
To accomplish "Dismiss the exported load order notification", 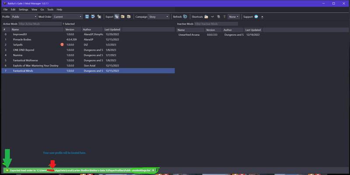I will click(x=153, y=170).
